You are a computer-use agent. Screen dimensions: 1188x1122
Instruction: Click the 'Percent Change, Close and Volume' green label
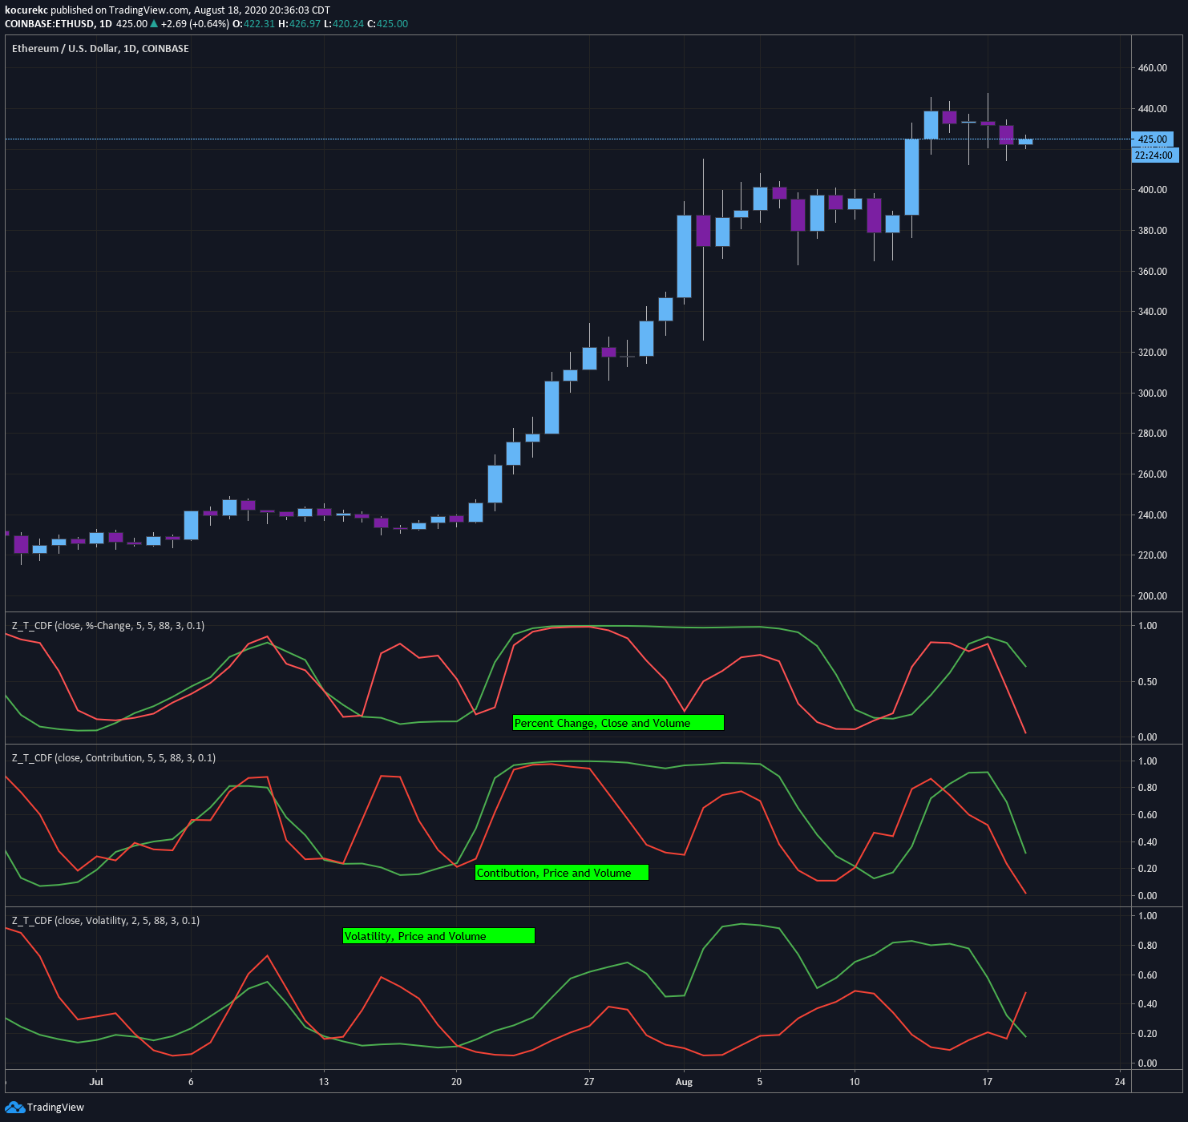pyautogui.click(x=618, y=723)
